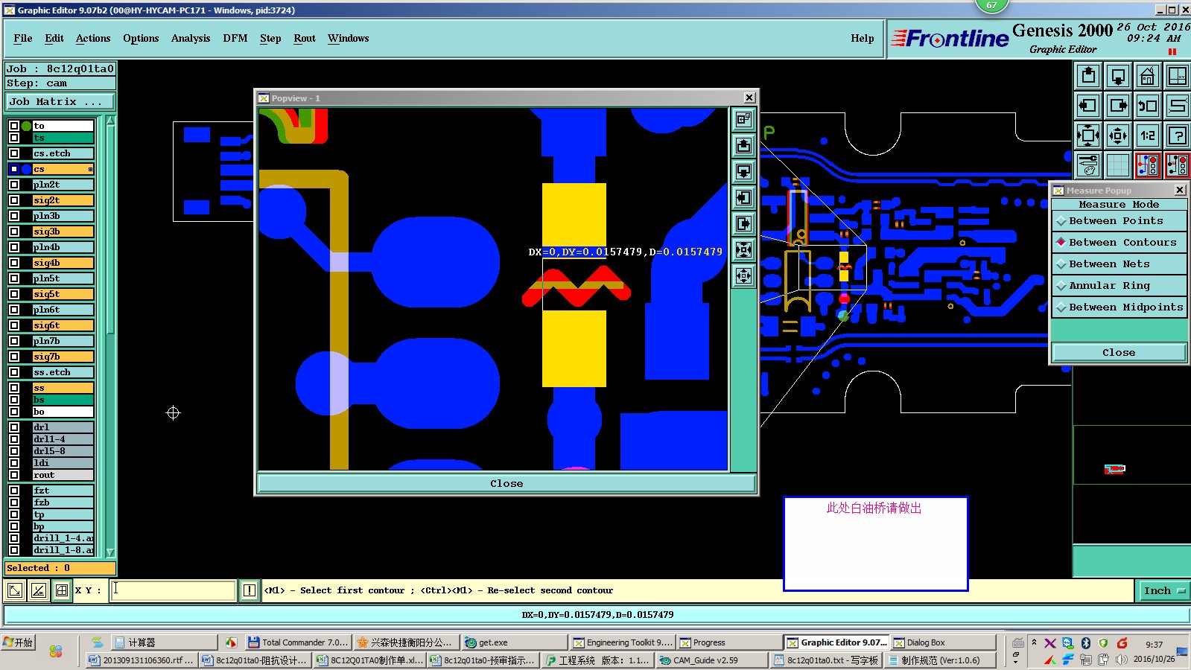Toggle visibility checkbox for layer ss.etch
The width and height of the screenshot is (1191, 670).
[x=14, y=372]
